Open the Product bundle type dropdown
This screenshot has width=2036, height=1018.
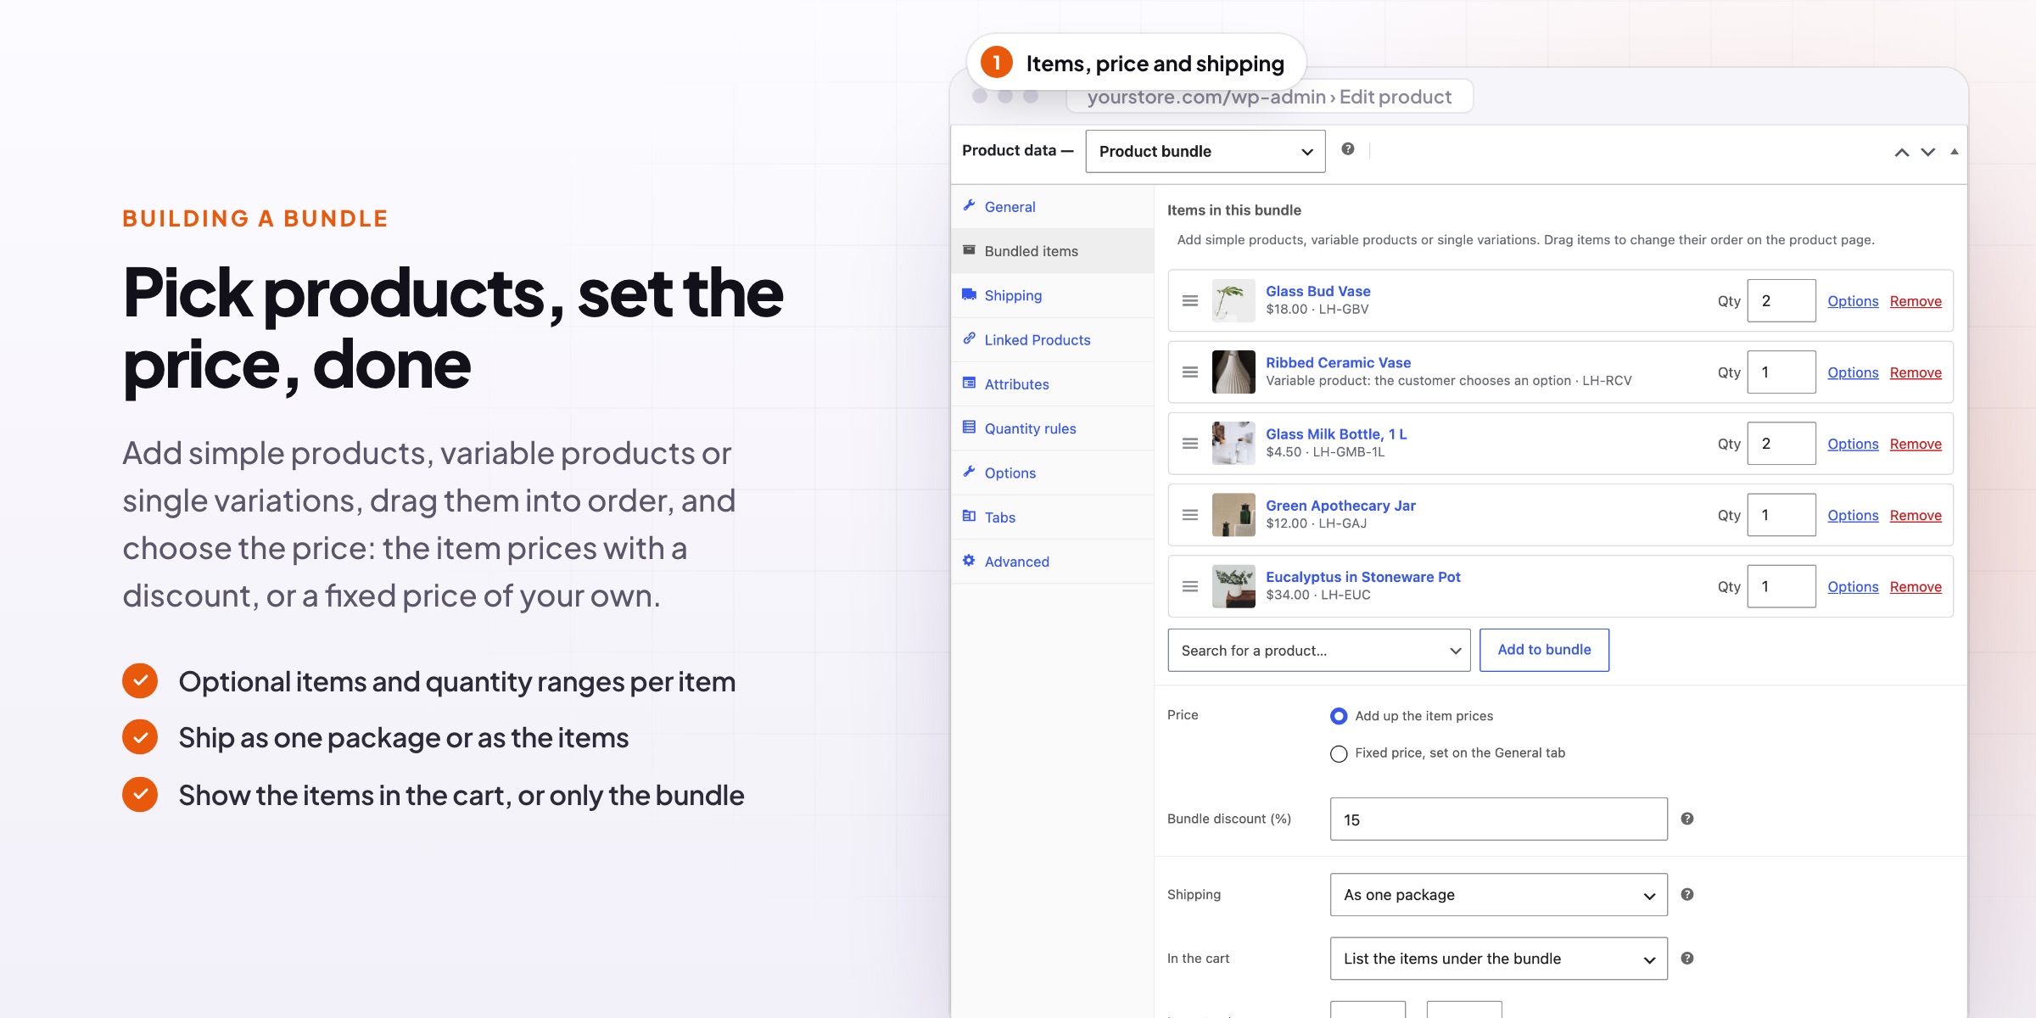coord(1205,151)
